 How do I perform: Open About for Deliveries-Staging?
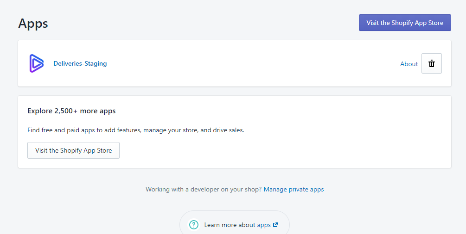pyautogui.click(x=409, y=64)
